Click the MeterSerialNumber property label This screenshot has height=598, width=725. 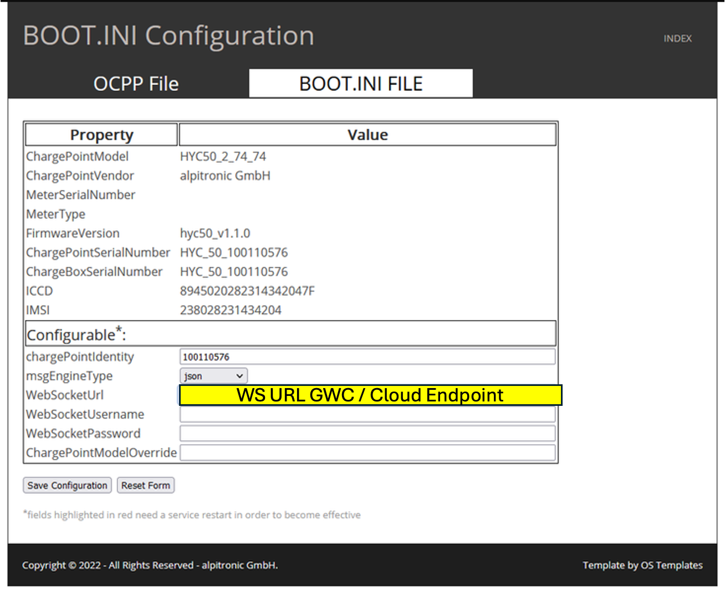pyautogui.click(x=81, y=195)
